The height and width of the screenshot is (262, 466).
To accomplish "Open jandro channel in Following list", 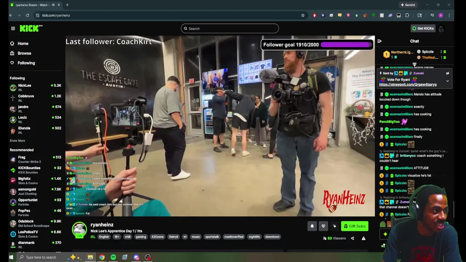I will [36, 108].
